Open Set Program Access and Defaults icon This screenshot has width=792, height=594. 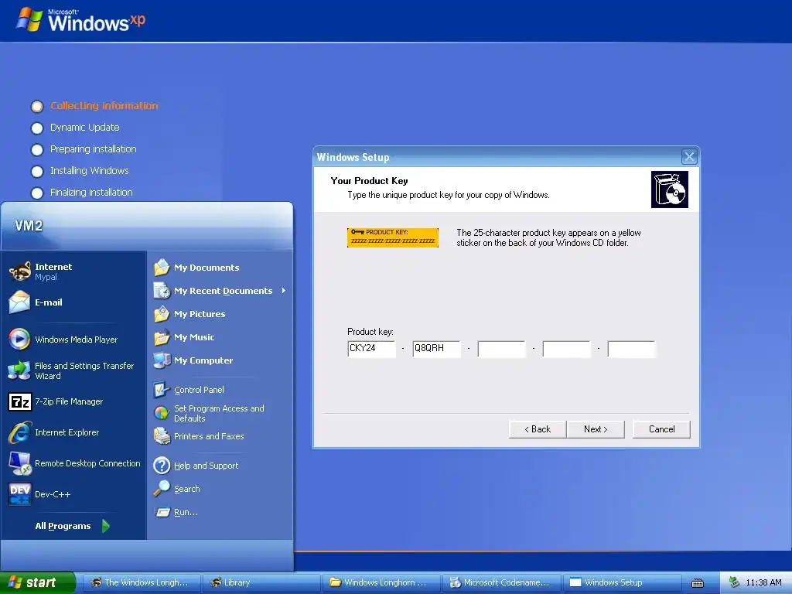tap(162, 413)
